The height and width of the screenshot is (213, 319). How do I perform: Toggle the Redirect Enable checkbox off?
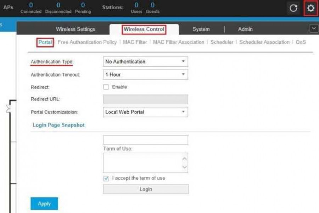(105, 87)
